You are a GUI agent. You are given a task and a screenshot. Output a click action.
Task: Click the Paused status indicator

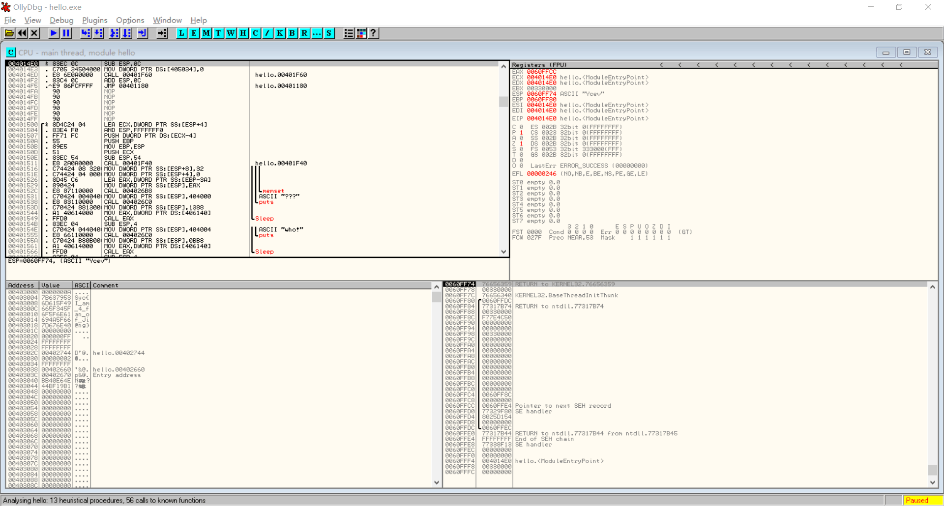pos(922,500)
